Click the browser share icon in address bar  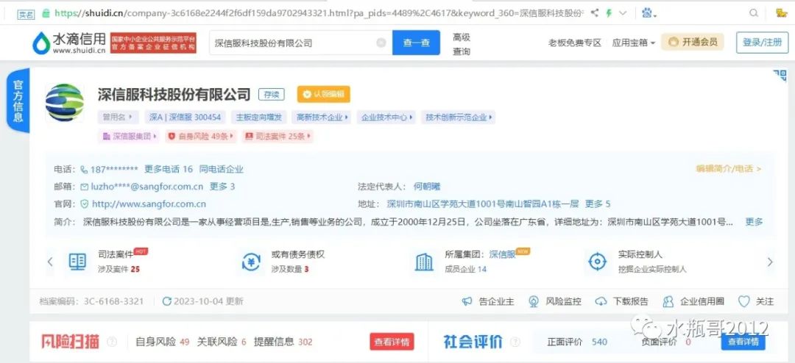pyautogui.click(x=595, y=13)
